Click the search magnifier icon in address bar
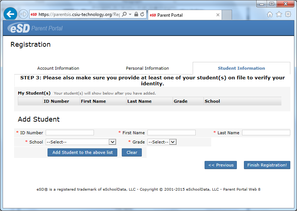This screenshot has height=211, width=297. (x=124, y=14)
